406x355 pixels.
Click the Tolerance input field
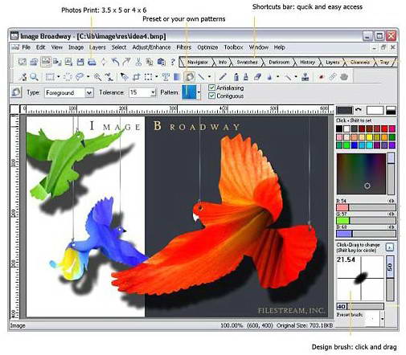pos(139,93)
